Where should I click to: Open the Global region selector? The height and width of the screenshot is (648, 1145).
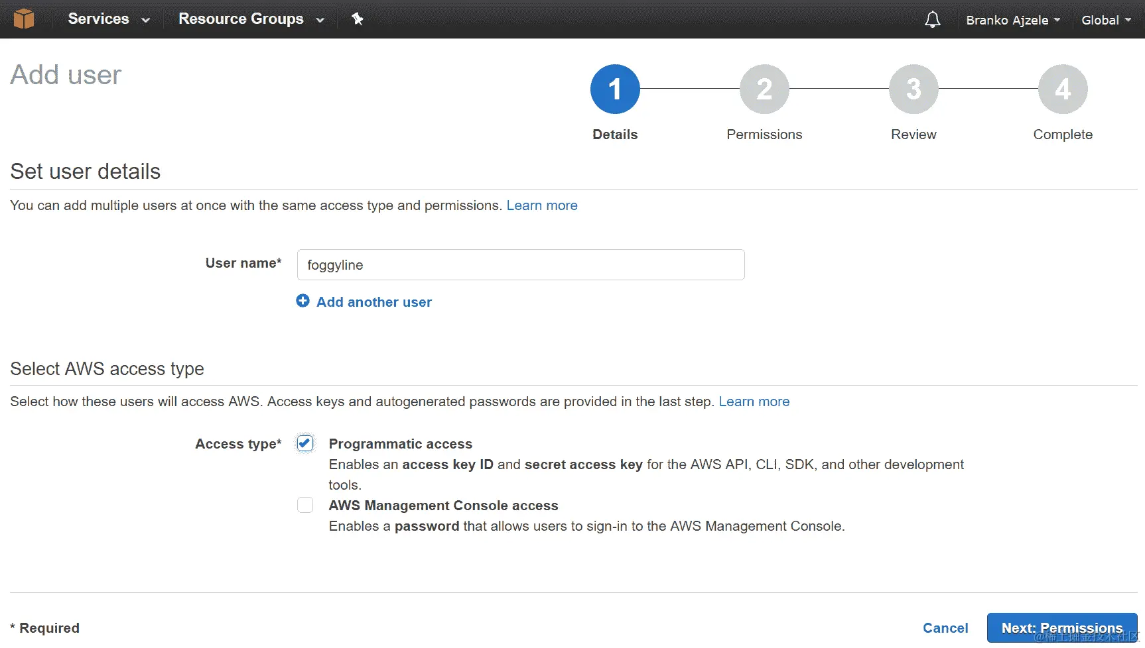pos(1106,20)
